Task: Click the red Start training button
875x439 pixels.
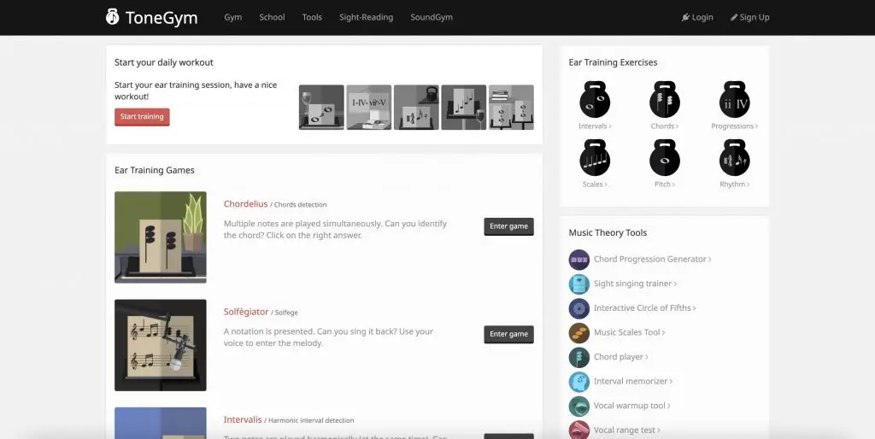Action: coord(143,117)
